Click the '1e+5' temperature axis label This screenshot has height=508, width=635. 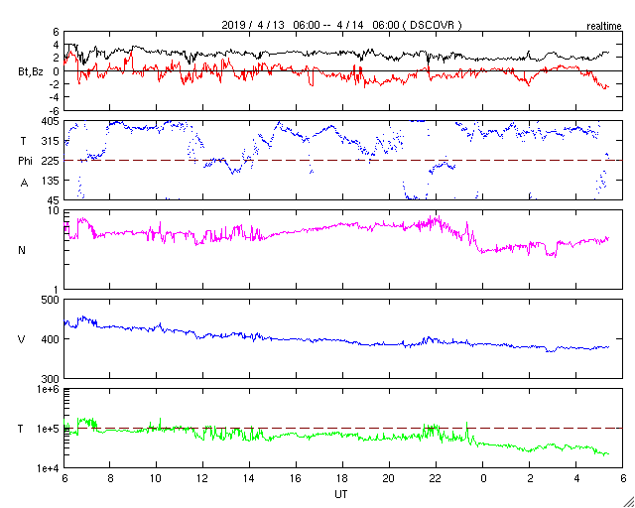(x=49, y=429)
